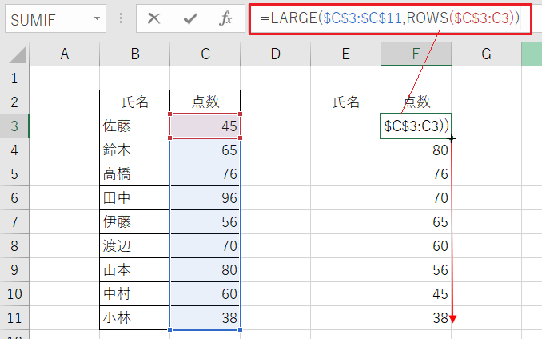Screen dimensions: 542x339
Task: Click cell containing 鈴木
Action: coord(135,150)
